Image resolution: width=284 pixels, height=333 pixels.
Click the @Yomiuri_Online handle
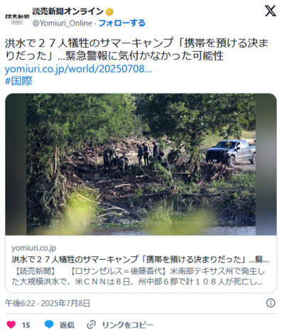(62, 23)
